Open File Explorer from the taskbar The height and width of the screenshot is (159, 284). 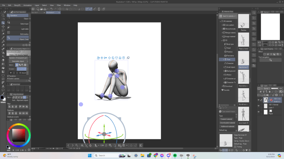[142, 155]
